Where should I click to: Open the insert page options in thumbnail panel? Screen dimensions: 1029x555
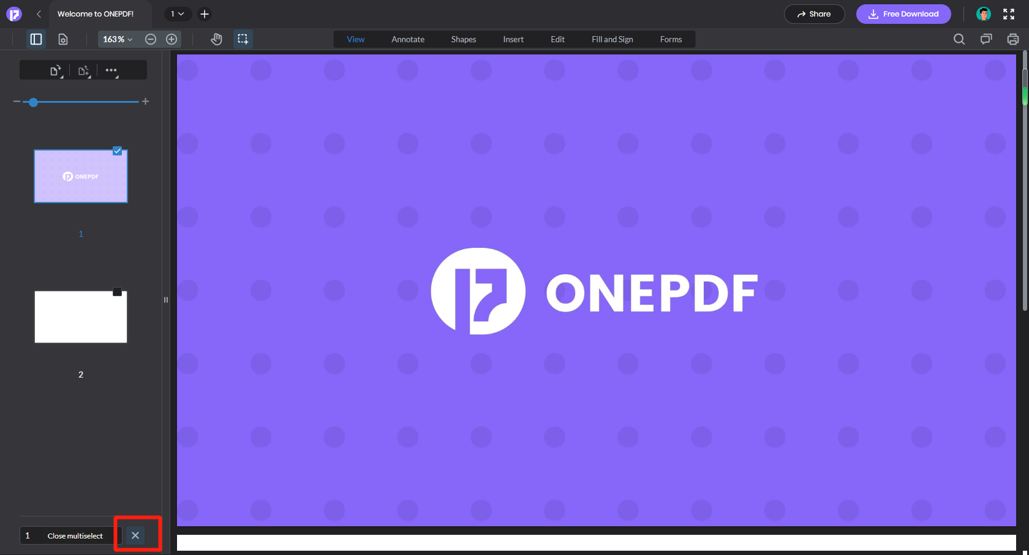click(84, 71)
